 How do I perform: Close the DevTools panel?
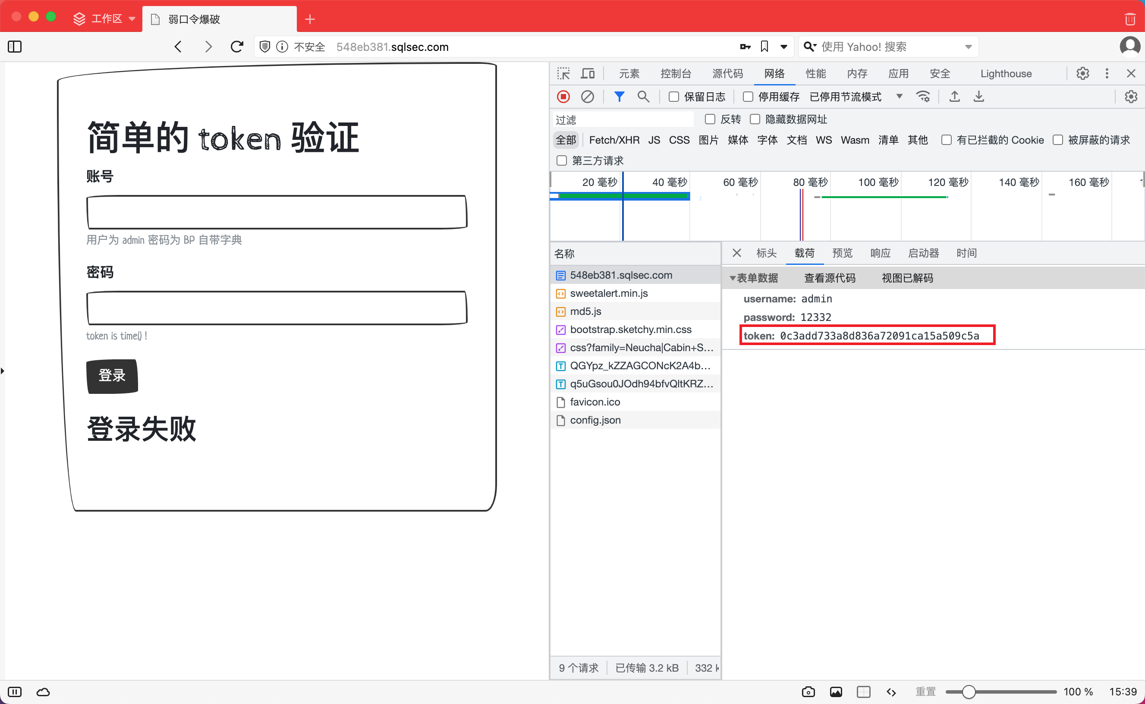tap(1131, 74)
